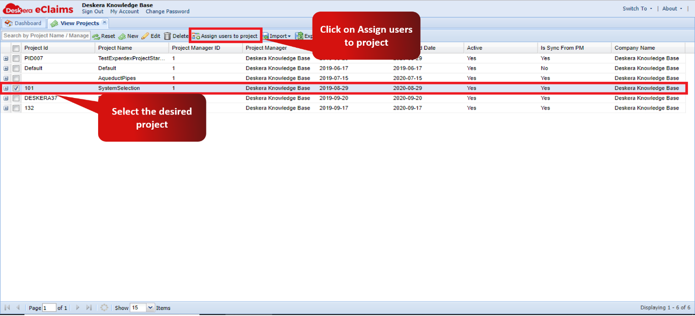This screenshot has width=695, height=316.
Task: Sort by Is Sync From PM header
Action: tap(574, 48)
